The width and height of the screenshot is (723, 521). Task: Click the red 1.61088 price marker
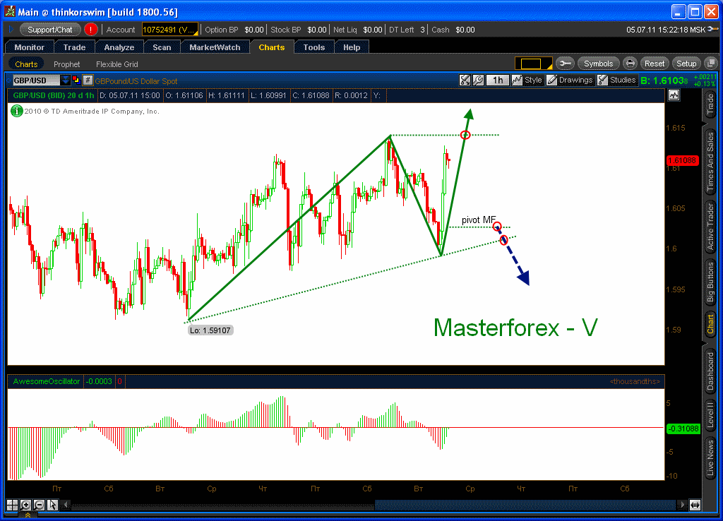click(x=683, y=160)
